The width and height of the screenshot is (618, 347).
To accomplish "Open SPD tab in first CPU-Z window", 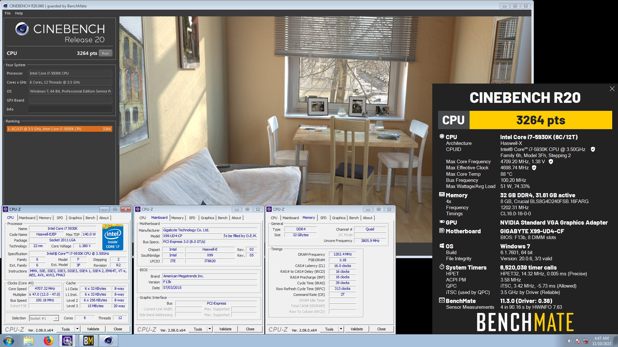I will pyautogui.click(x=60, y=218).
